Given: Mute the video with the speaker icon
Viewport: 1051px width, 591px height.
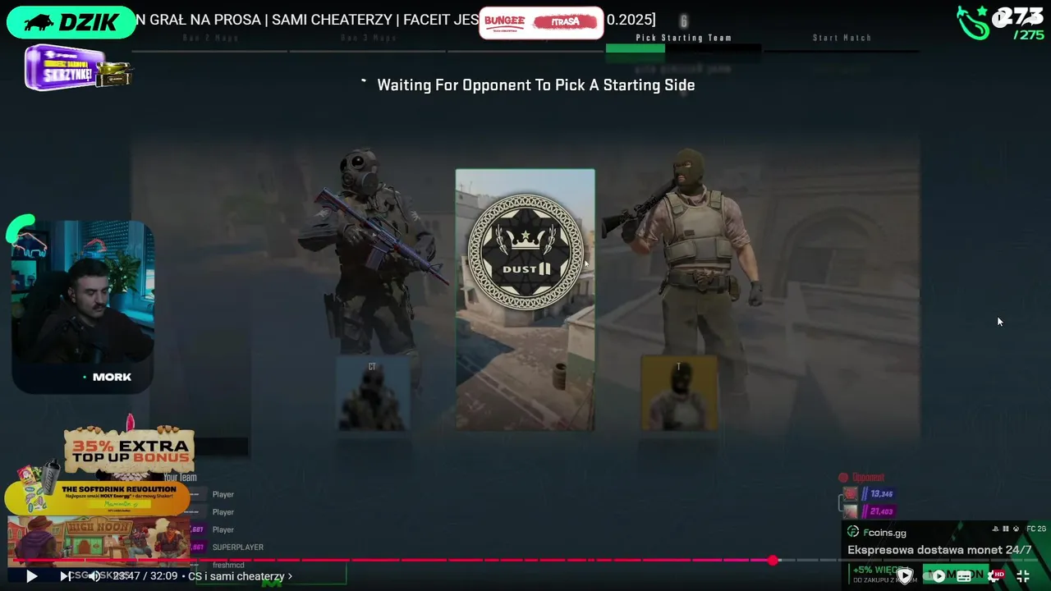Looking at the screenshot, I should 95,576.
